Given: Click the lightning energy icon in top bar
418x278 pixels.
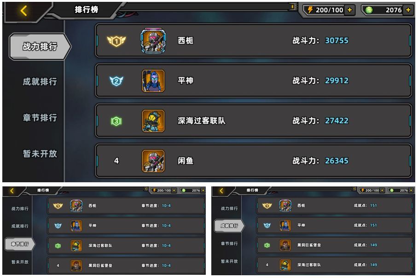Looking at the screenshot, I should pos(310,10).
